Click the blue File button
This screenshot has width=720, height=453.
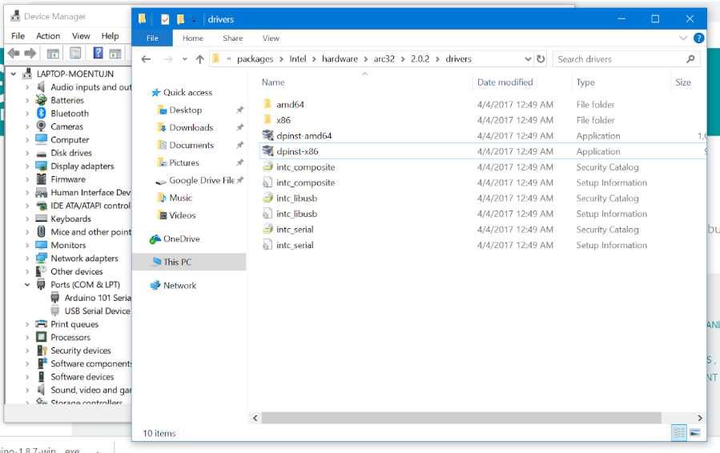click(x=152, y=38)
